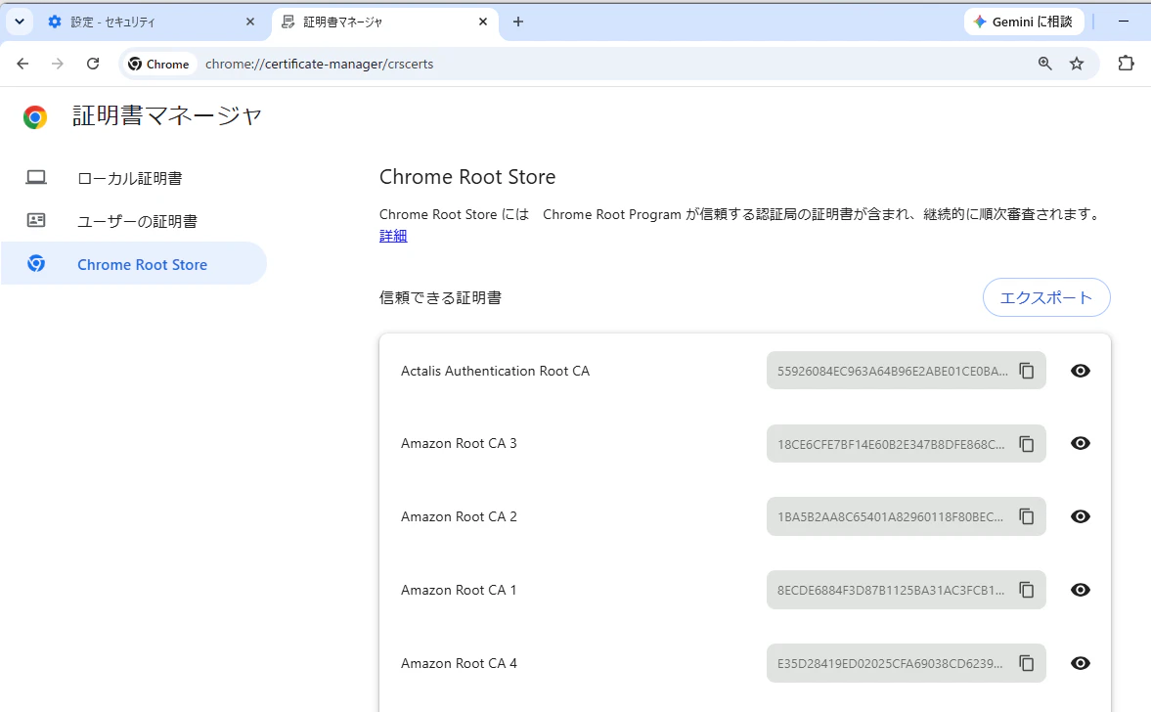Open the zoom magnifier icon in address bar
This screenshot has height=712, width=1151.
tap(1044, 64)
